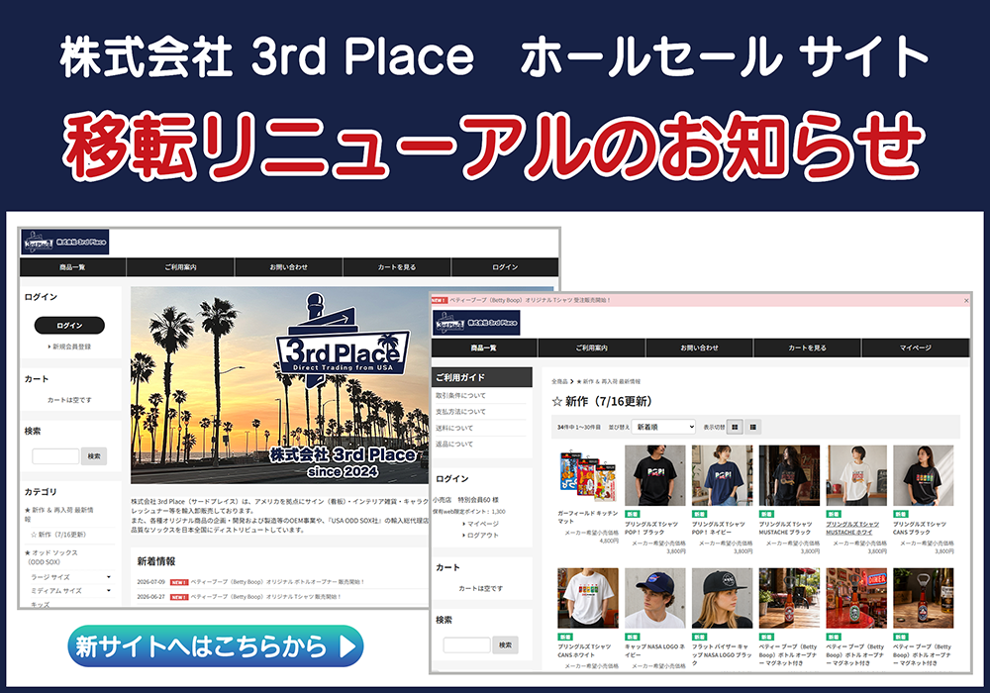Open NASA LOGO navy cap image
This screenshot has height=693, width=990.
[x=654, y=598]
